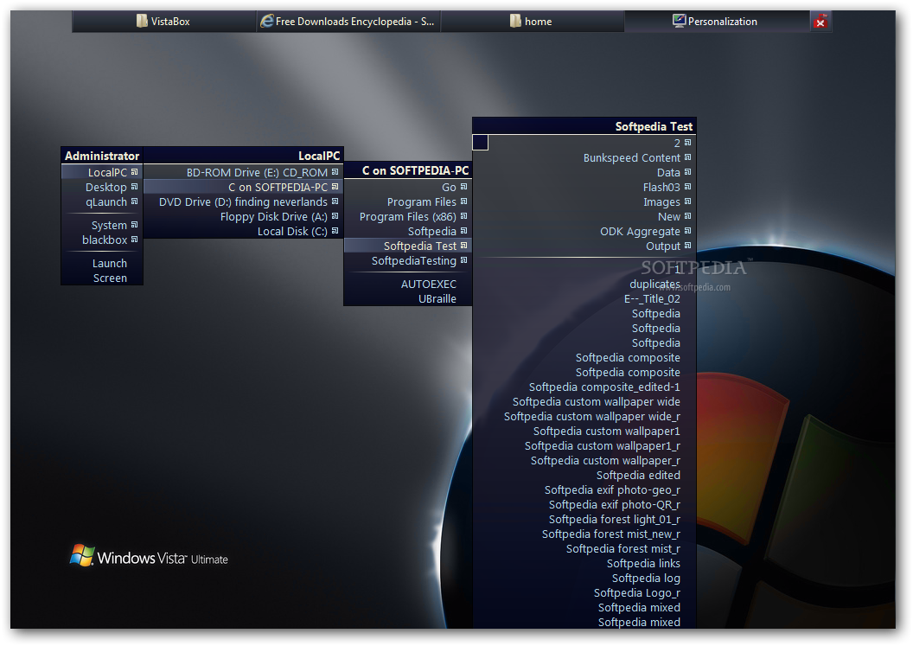
Task: Expand Local Disk (C:) entry
Action: coord(244,231)
